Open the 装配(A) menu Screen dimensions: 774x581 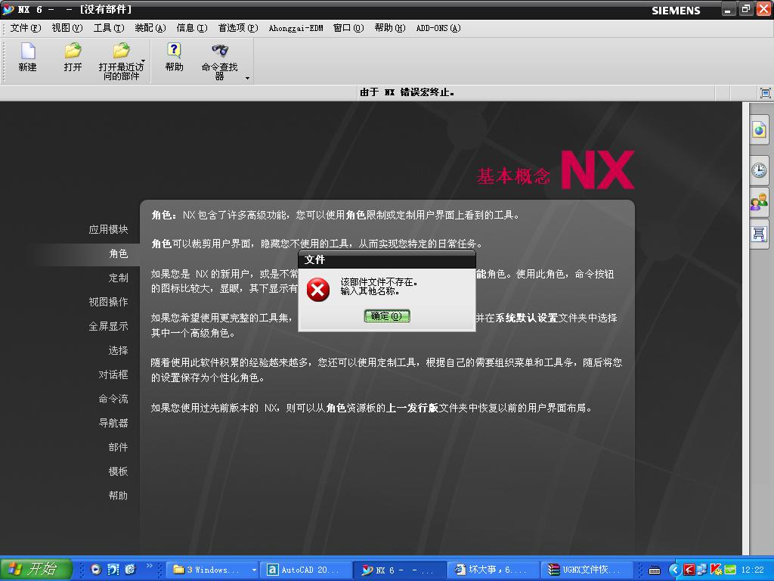[x=150, y=28]
